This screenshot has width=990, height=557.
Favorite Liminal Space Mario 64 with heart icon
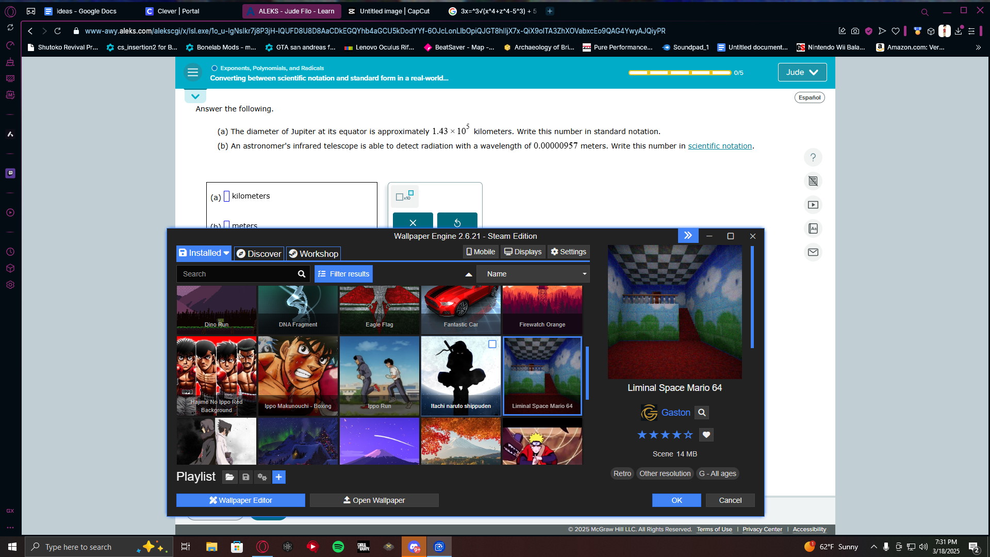pyautogui.click(x=706, y=435)
